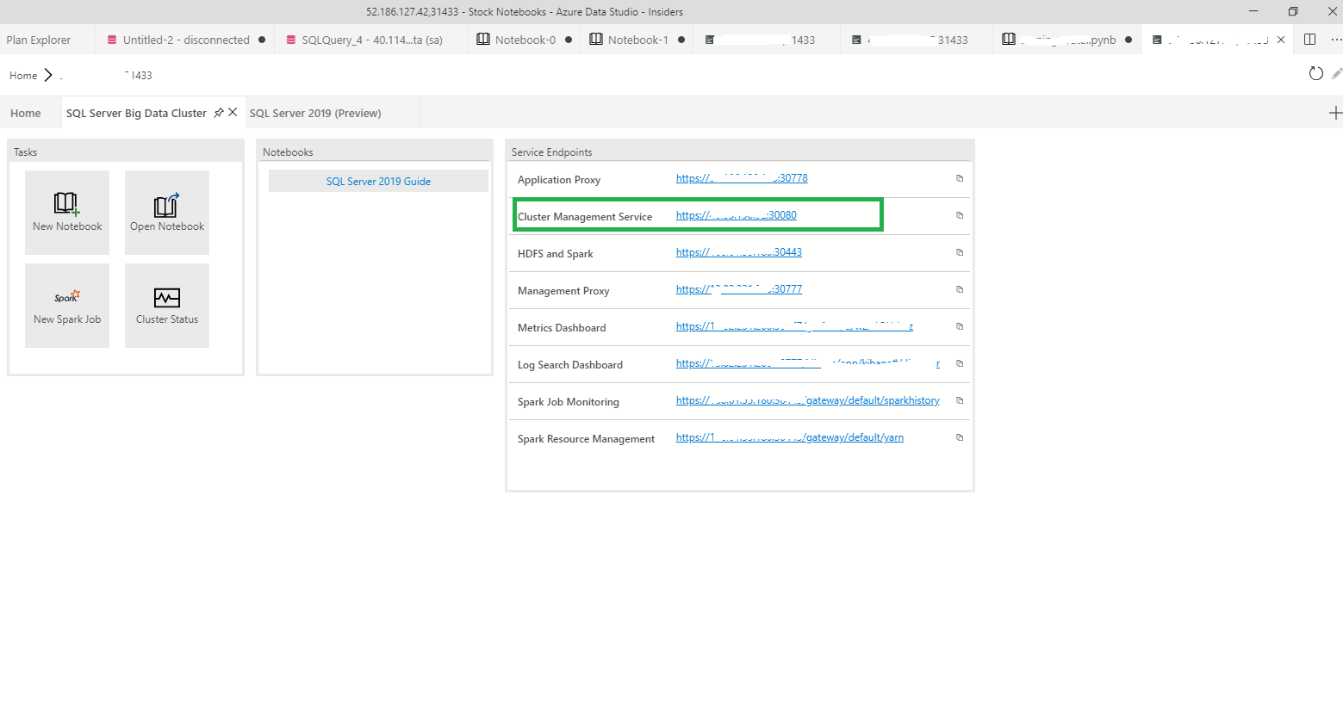Open the SQL Server 2019 Guide notebook
Screen dimensions: 1343x712
click(378, 181)
